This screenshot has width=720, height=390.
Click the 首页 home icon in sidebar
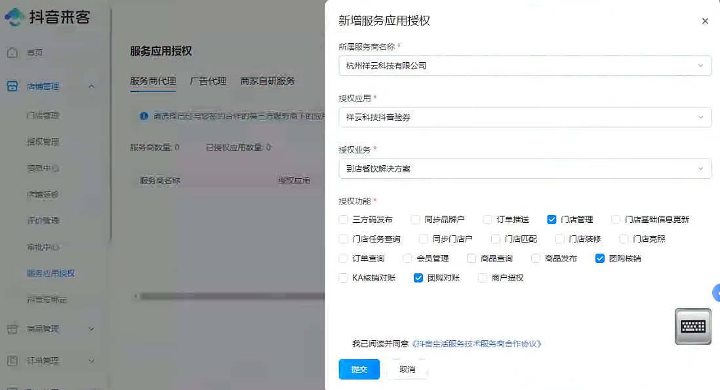coord(12,52)
